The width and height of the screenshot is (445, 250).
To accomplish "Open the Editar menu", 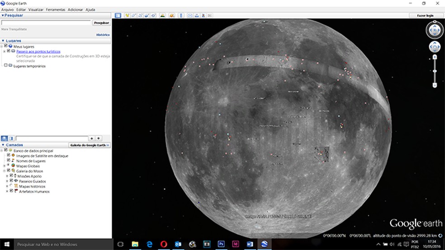I will click(x=21, y=9).
